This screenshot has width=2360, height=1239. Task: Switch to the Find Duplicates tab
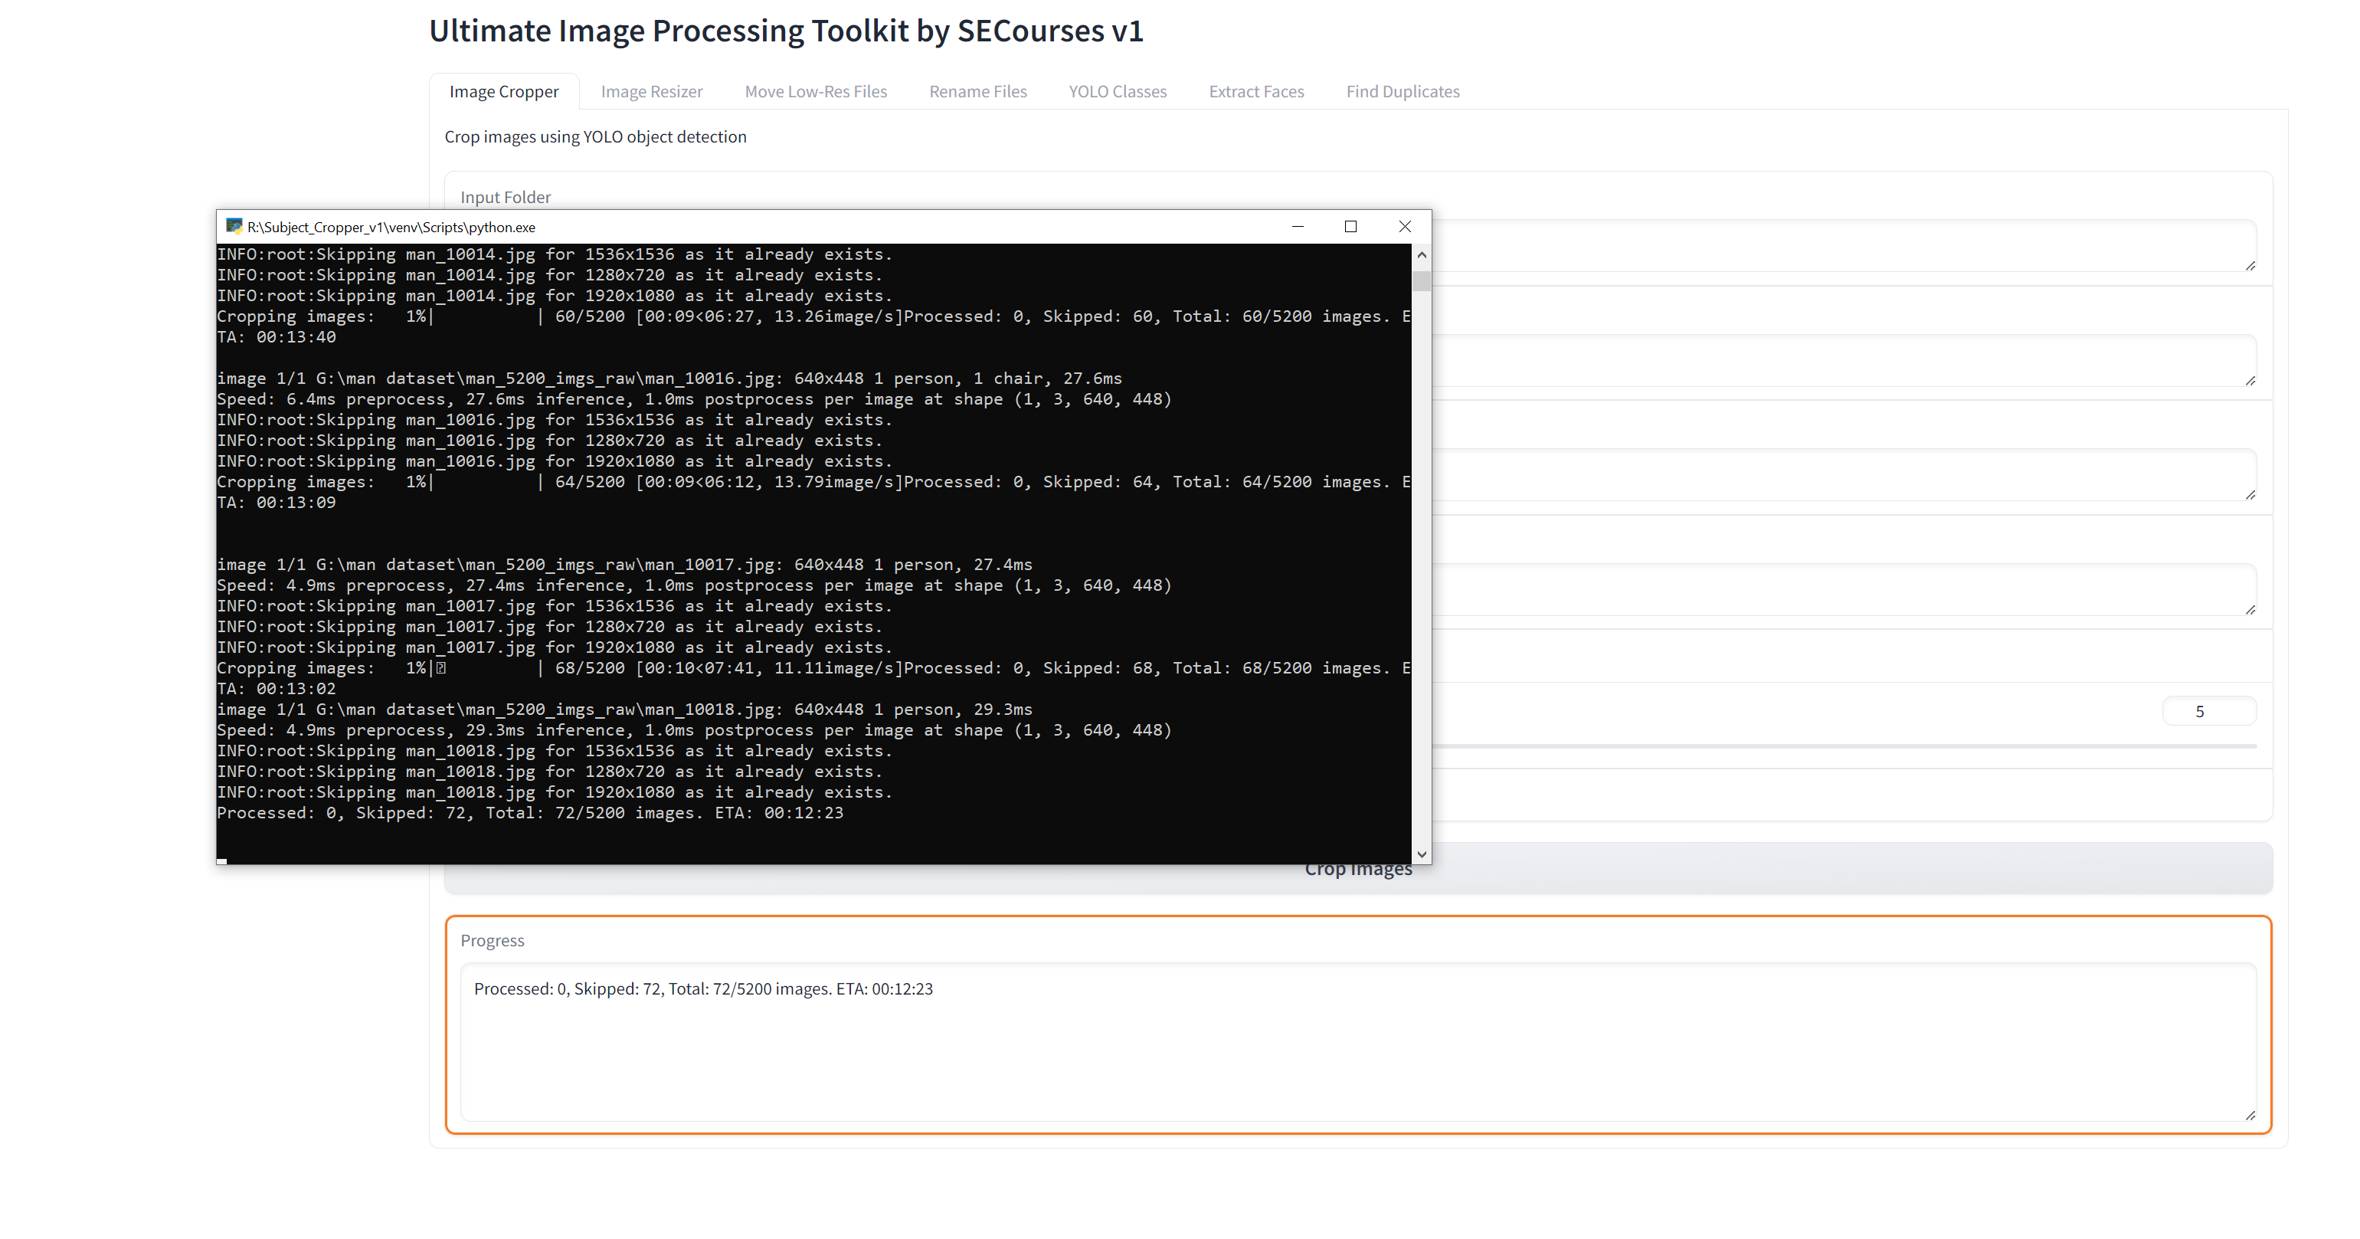[1403, 92]
